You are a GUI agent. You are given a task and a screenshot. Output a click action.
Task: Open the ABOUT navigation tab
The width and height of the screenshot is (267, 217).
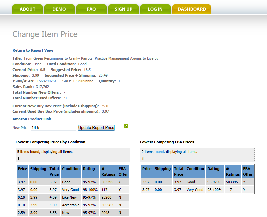coord(27,9)
